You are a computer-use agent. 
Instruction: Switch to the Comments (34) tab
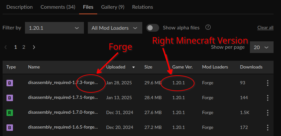[x=58, y=7]
